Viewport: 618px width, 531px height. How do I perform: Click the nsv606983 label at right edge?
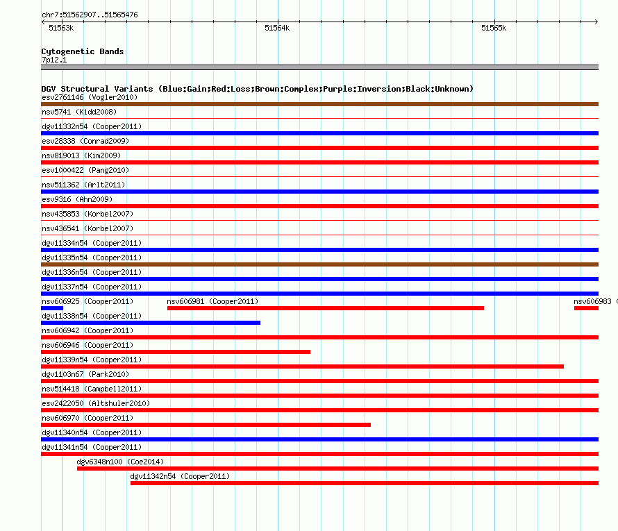596,301
